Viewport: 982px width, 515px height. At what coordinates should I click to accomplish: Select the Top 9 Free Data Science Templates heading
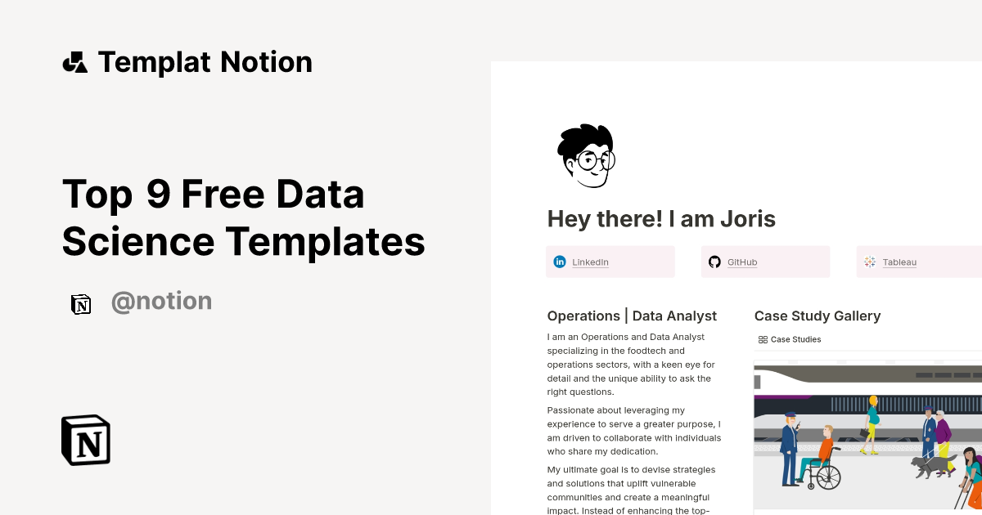(244, 217)
